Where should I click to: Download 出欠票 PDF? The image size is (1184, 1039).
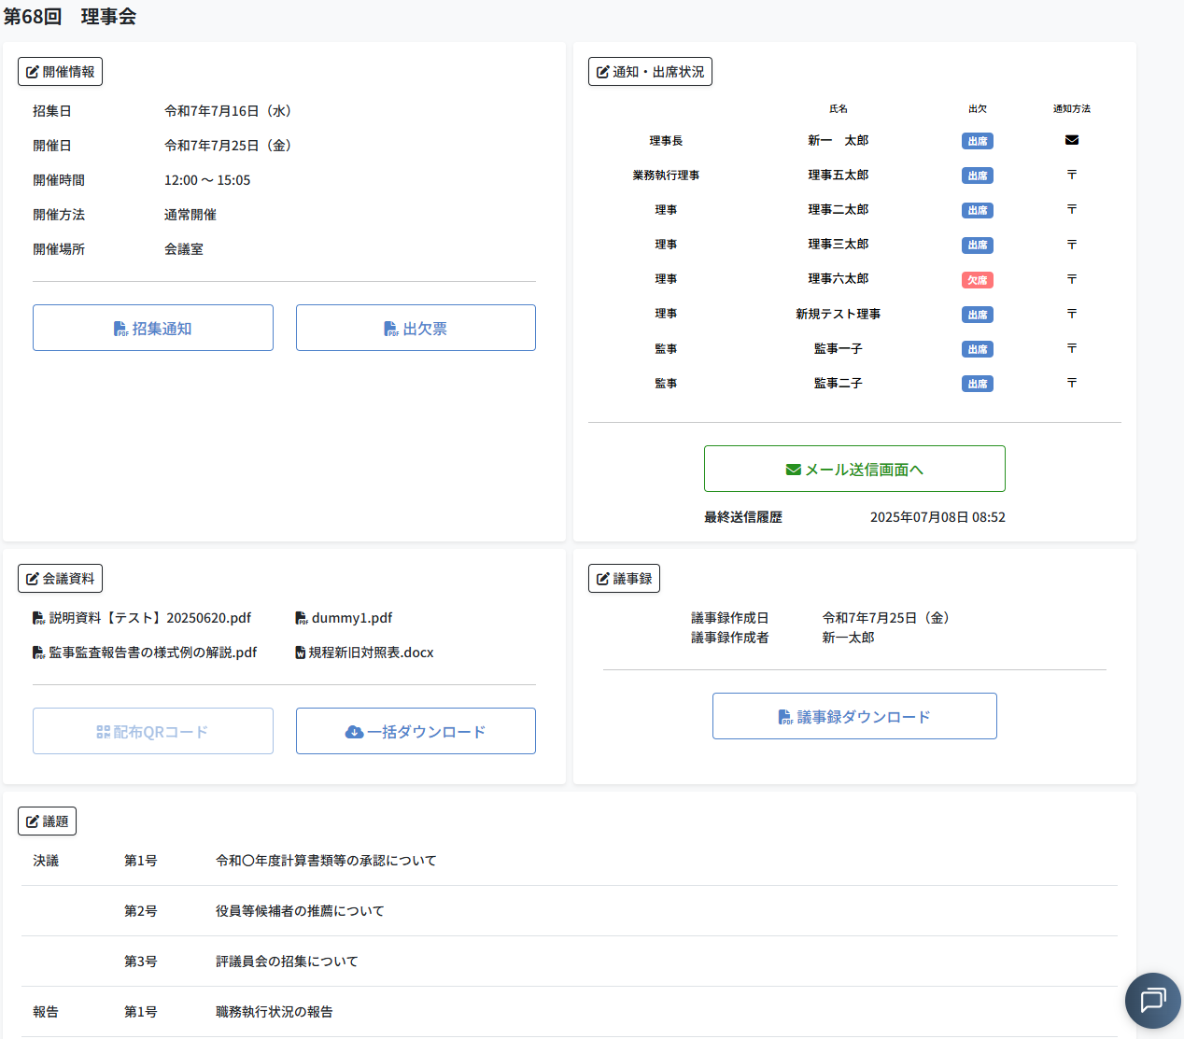(416, 329)
